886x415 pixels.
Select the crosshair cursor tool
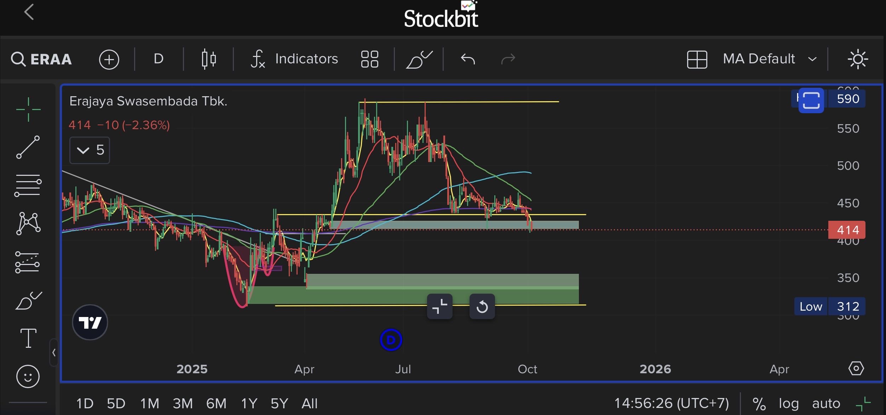[x=28, y=109]
